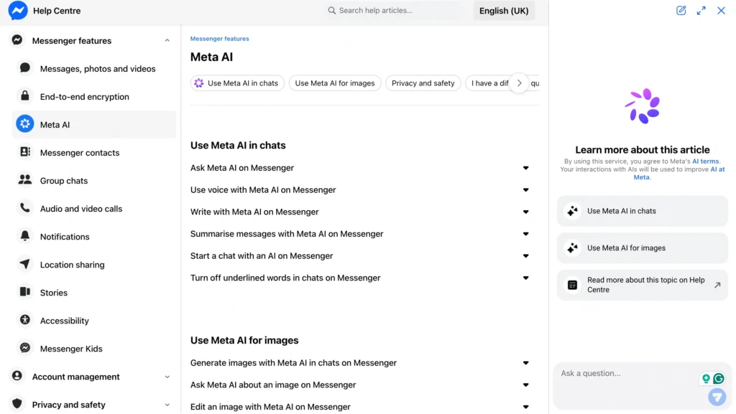Open Audio and video calls in sidebar
This screenshot has width=736, height=414.
pyautogui.click(x=94, y=208)
